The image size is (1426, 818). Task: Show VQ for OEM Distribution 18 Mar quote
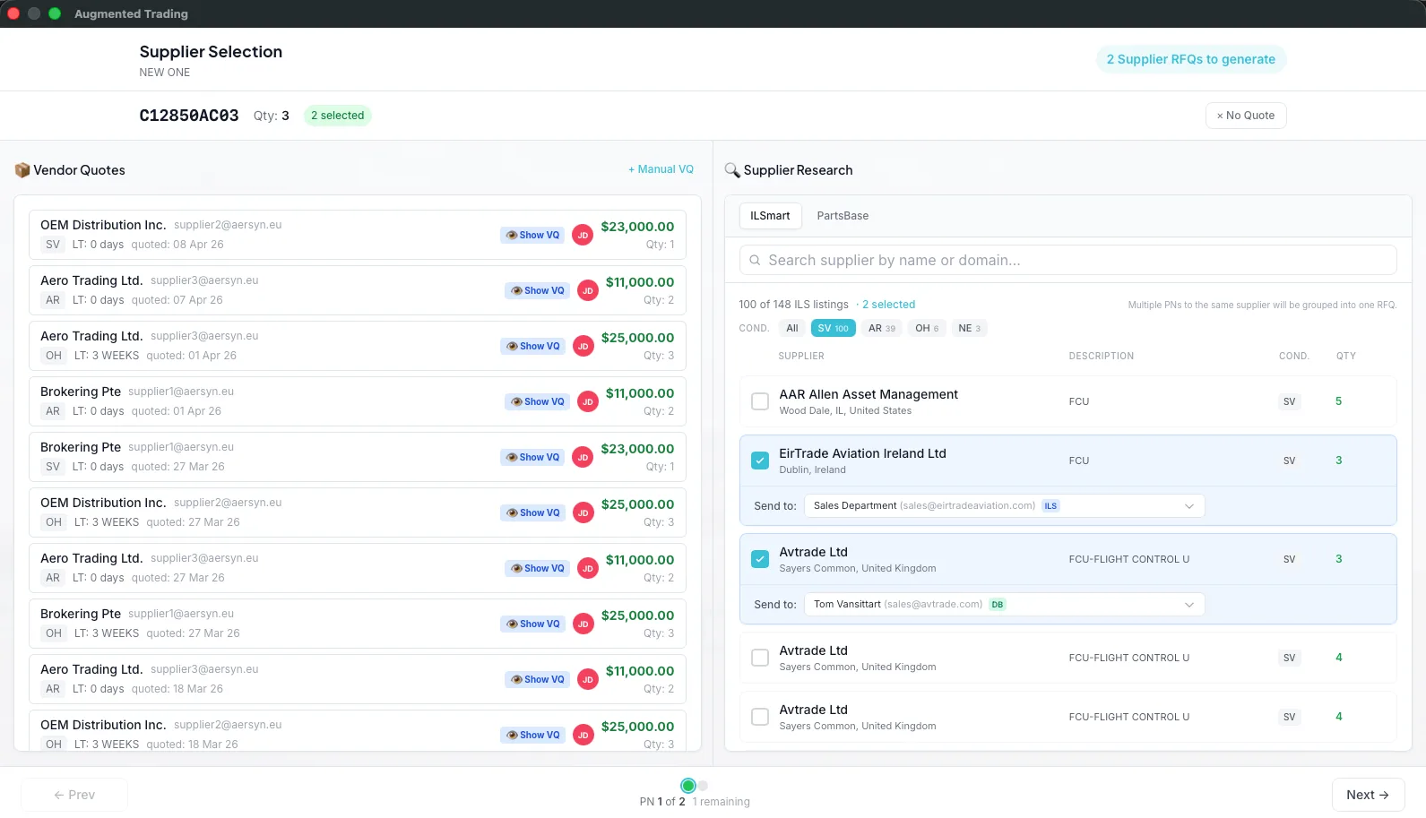(532, 735)
